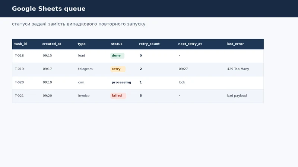This screenshot has height=167, width=298.
Task: Click the 'lead' type cell
Action: click(x=82, y=56)
